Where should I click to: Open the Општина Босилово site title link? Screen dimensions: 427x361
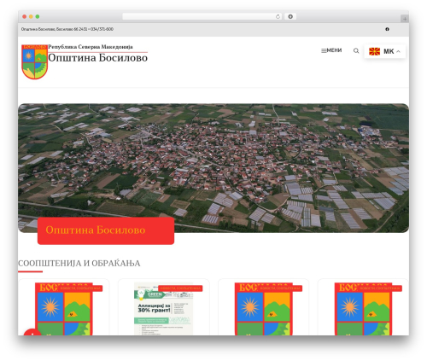click(97, 58)
